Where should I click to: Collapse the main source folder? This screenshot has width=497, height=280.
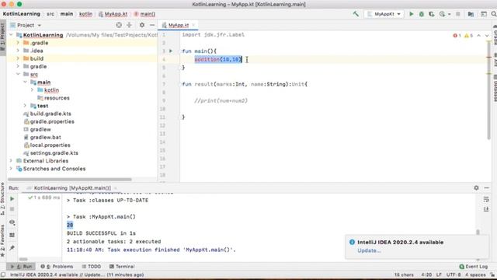point(25,82)
